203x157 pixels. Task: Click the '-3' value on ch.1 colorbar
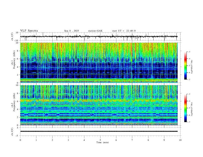[x=189, y=52]
